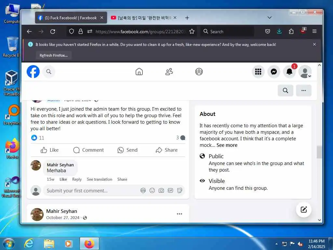Show the 3 comments count
This screenshot has height=250, width=333.
(x=180, y=138)
